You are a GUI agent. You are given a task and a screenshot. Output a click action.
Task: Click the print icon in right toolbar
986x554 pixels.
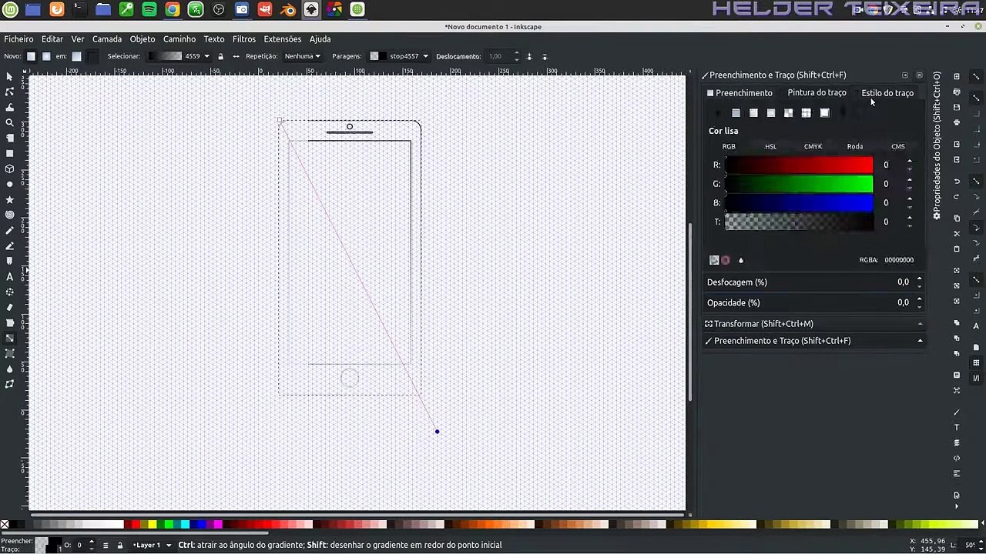tap(957, 122)
